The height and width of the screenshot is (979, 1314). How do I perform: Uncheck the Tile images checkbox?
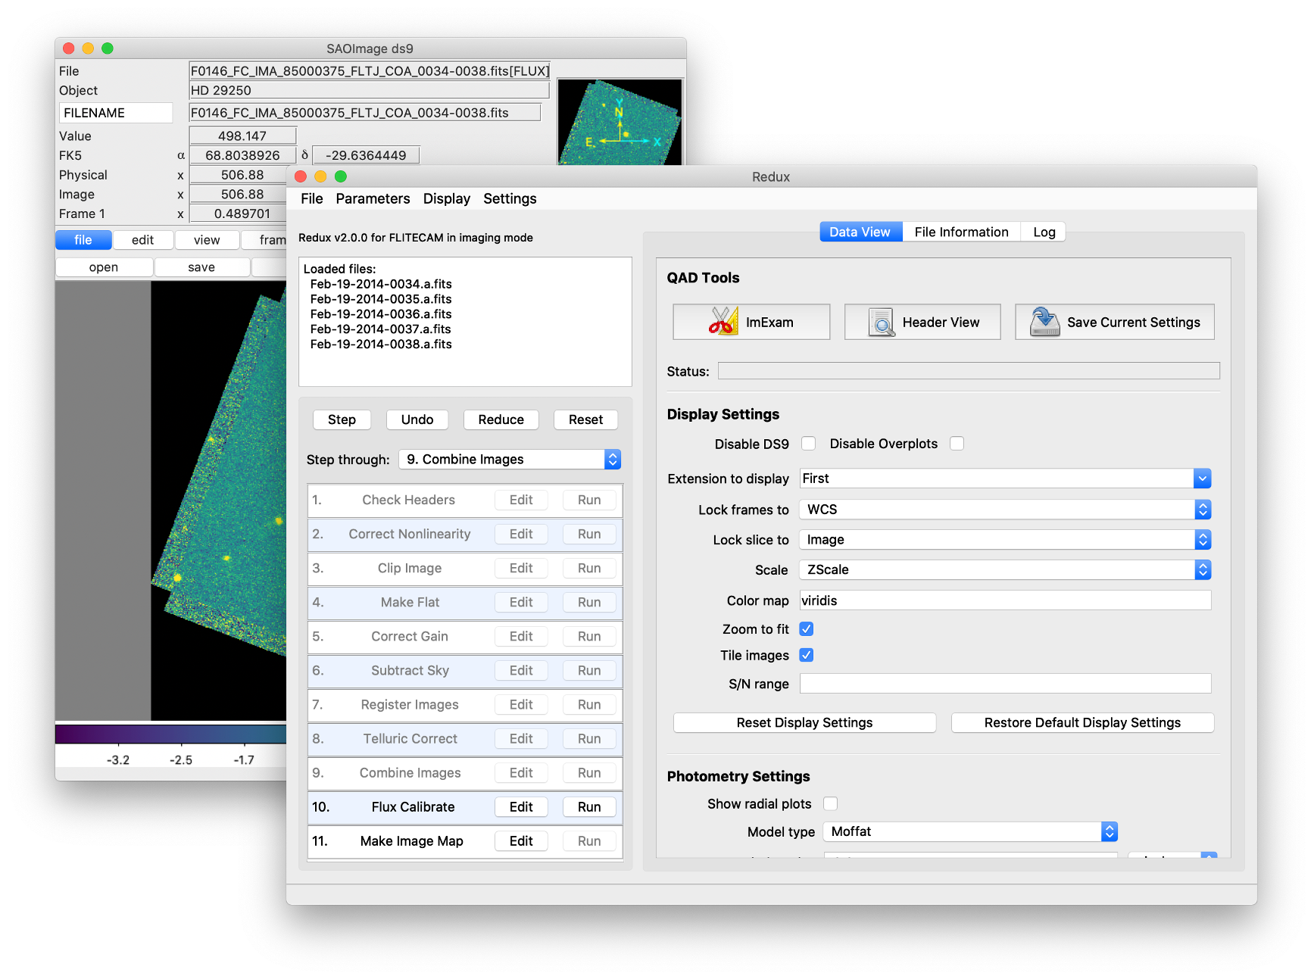tap(806, 655)
